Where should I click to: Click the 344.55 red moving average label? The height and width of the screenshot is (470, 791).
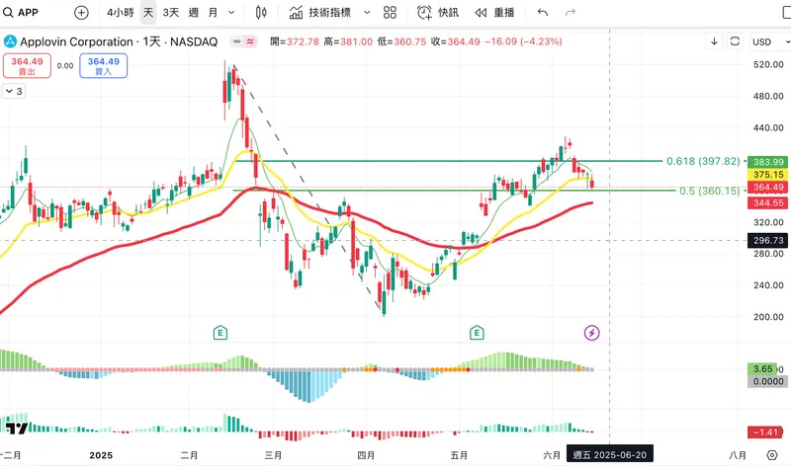click(x=768, y=203)
